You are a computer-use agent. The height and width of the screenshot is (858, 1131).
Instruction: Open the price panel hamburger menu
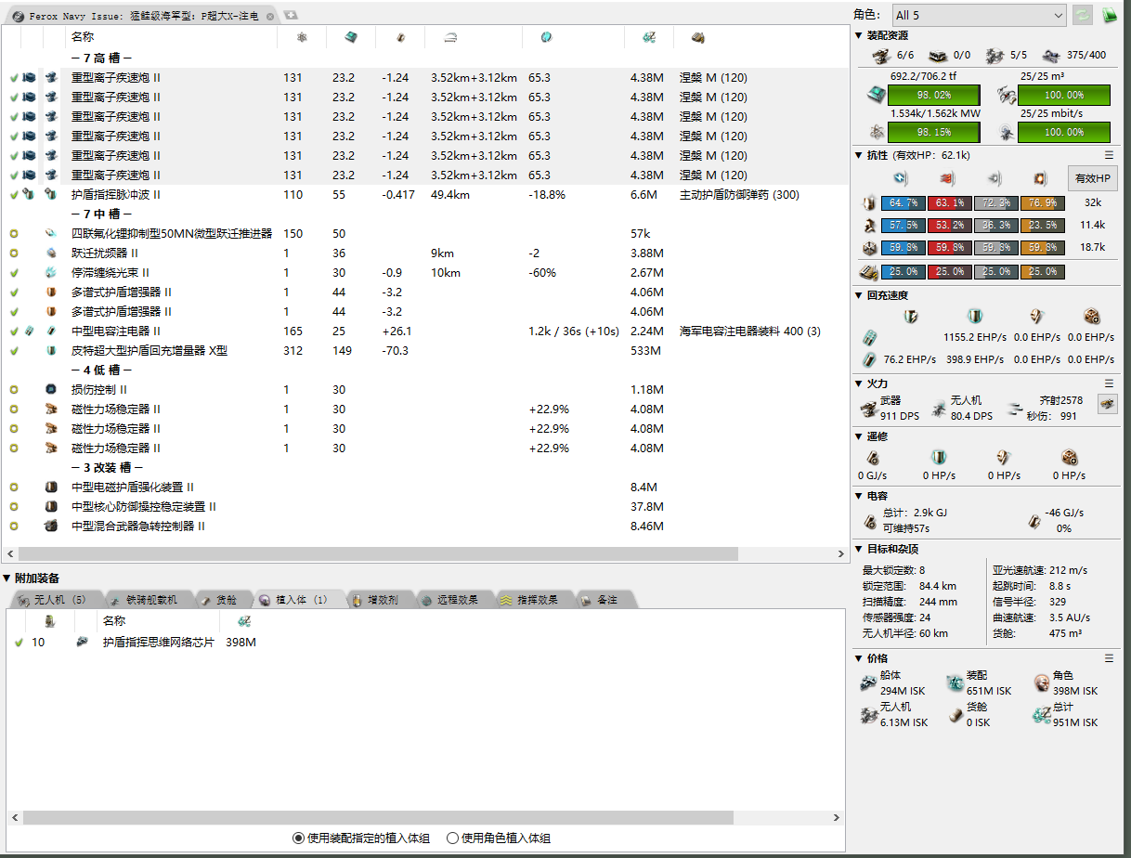point(1109,658)
